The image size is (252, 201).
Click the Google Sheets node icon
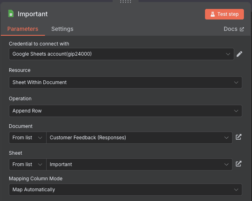(11, 13)
